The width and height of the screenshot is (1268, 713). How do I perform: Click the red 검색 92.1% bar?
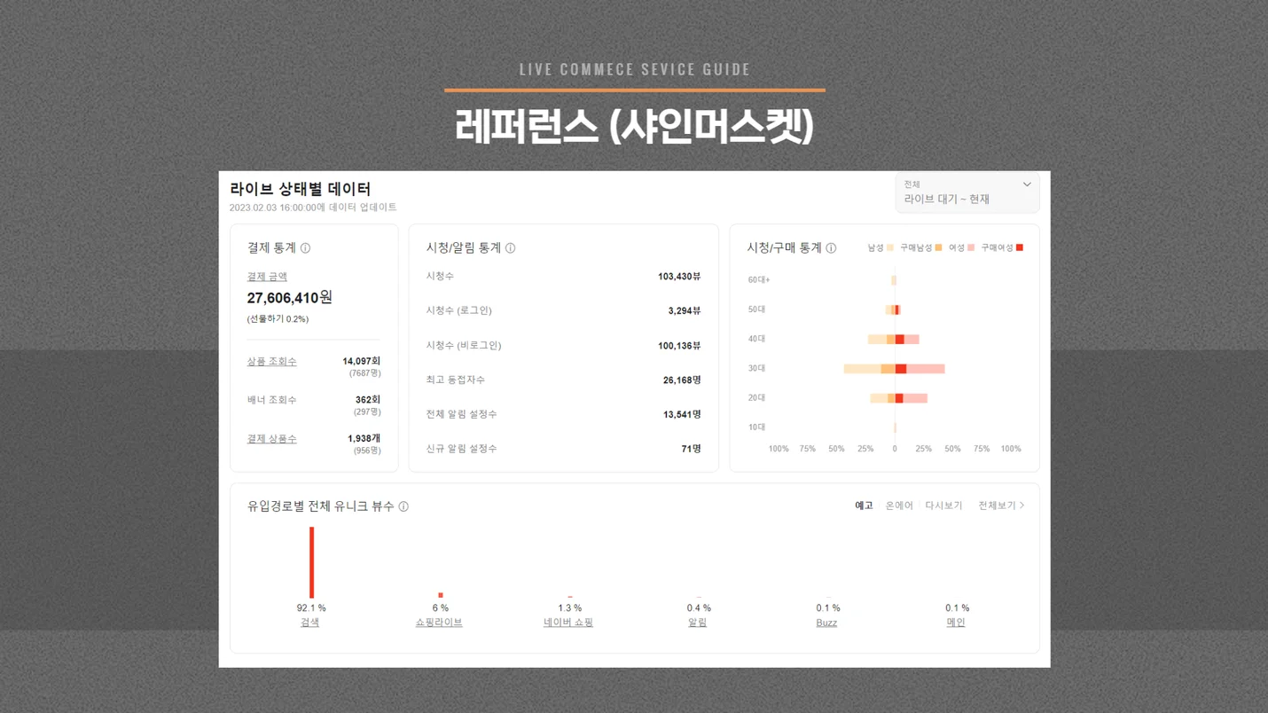click(311, 562)
